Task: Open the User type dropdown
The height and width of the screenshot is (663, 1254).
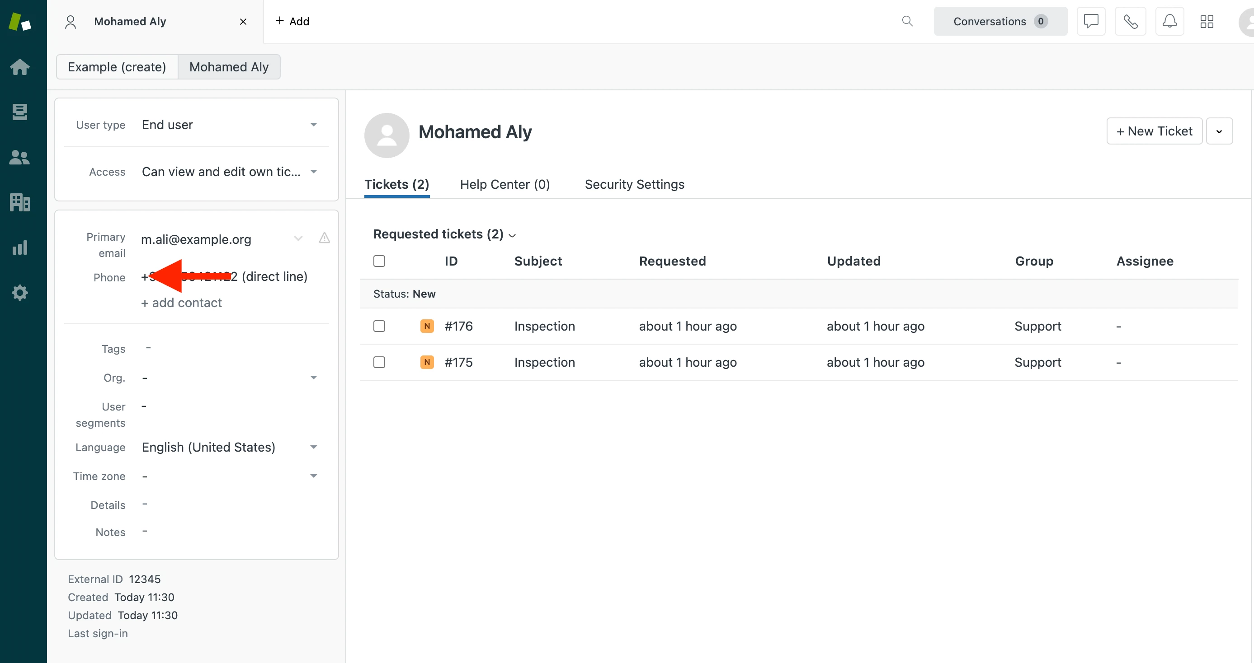Action: pyautogui.click(x=229, y=125)
